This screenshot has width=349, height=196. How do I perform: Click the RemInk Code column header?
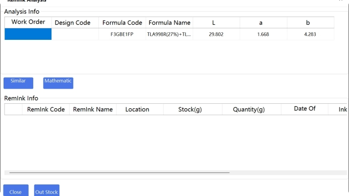(x=46, y=109)
